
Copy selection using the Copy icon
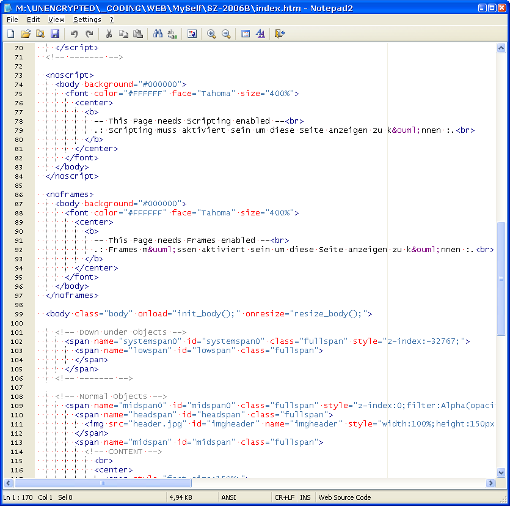coord(123,34)
